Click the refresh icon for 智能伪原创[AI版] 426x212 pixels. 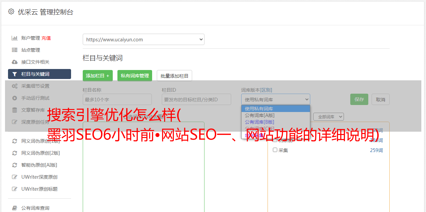click(15, 165)
